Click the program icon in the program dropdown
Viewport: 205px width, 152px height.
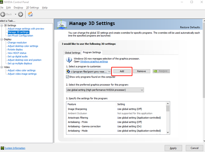point(68,72)
